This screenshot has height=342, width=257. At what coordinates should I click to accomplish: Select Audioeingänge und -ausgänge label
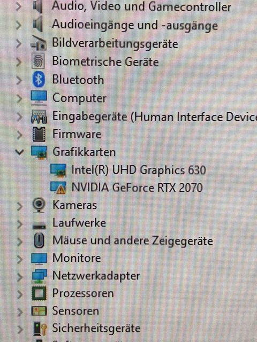135,25
